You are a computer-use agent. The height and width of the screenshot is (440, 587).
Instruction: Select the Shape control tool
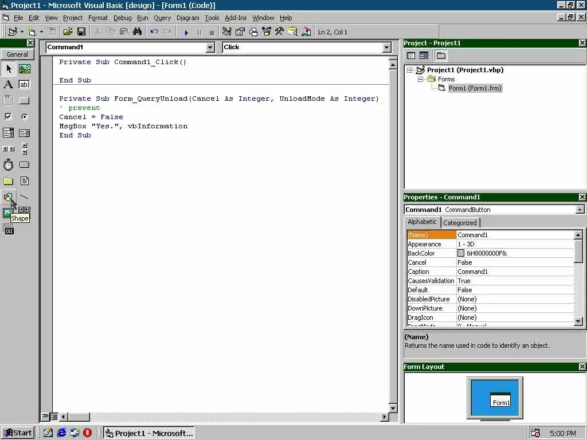point(8,197)
